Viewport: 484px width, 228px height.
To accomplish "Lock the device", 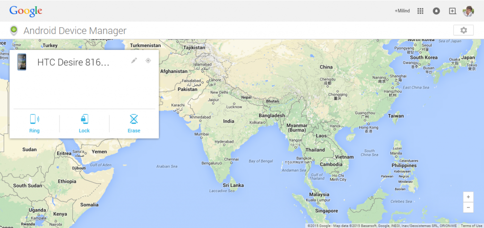I will point(84,123).
